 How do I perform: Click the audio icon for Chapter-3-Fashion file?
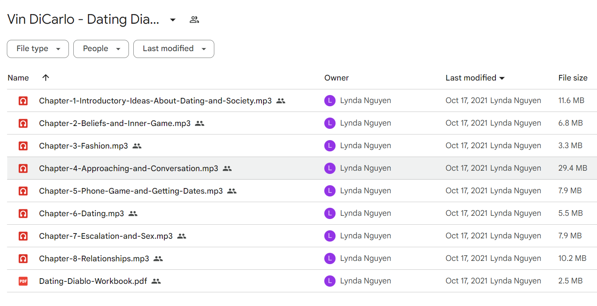(23, 146)
